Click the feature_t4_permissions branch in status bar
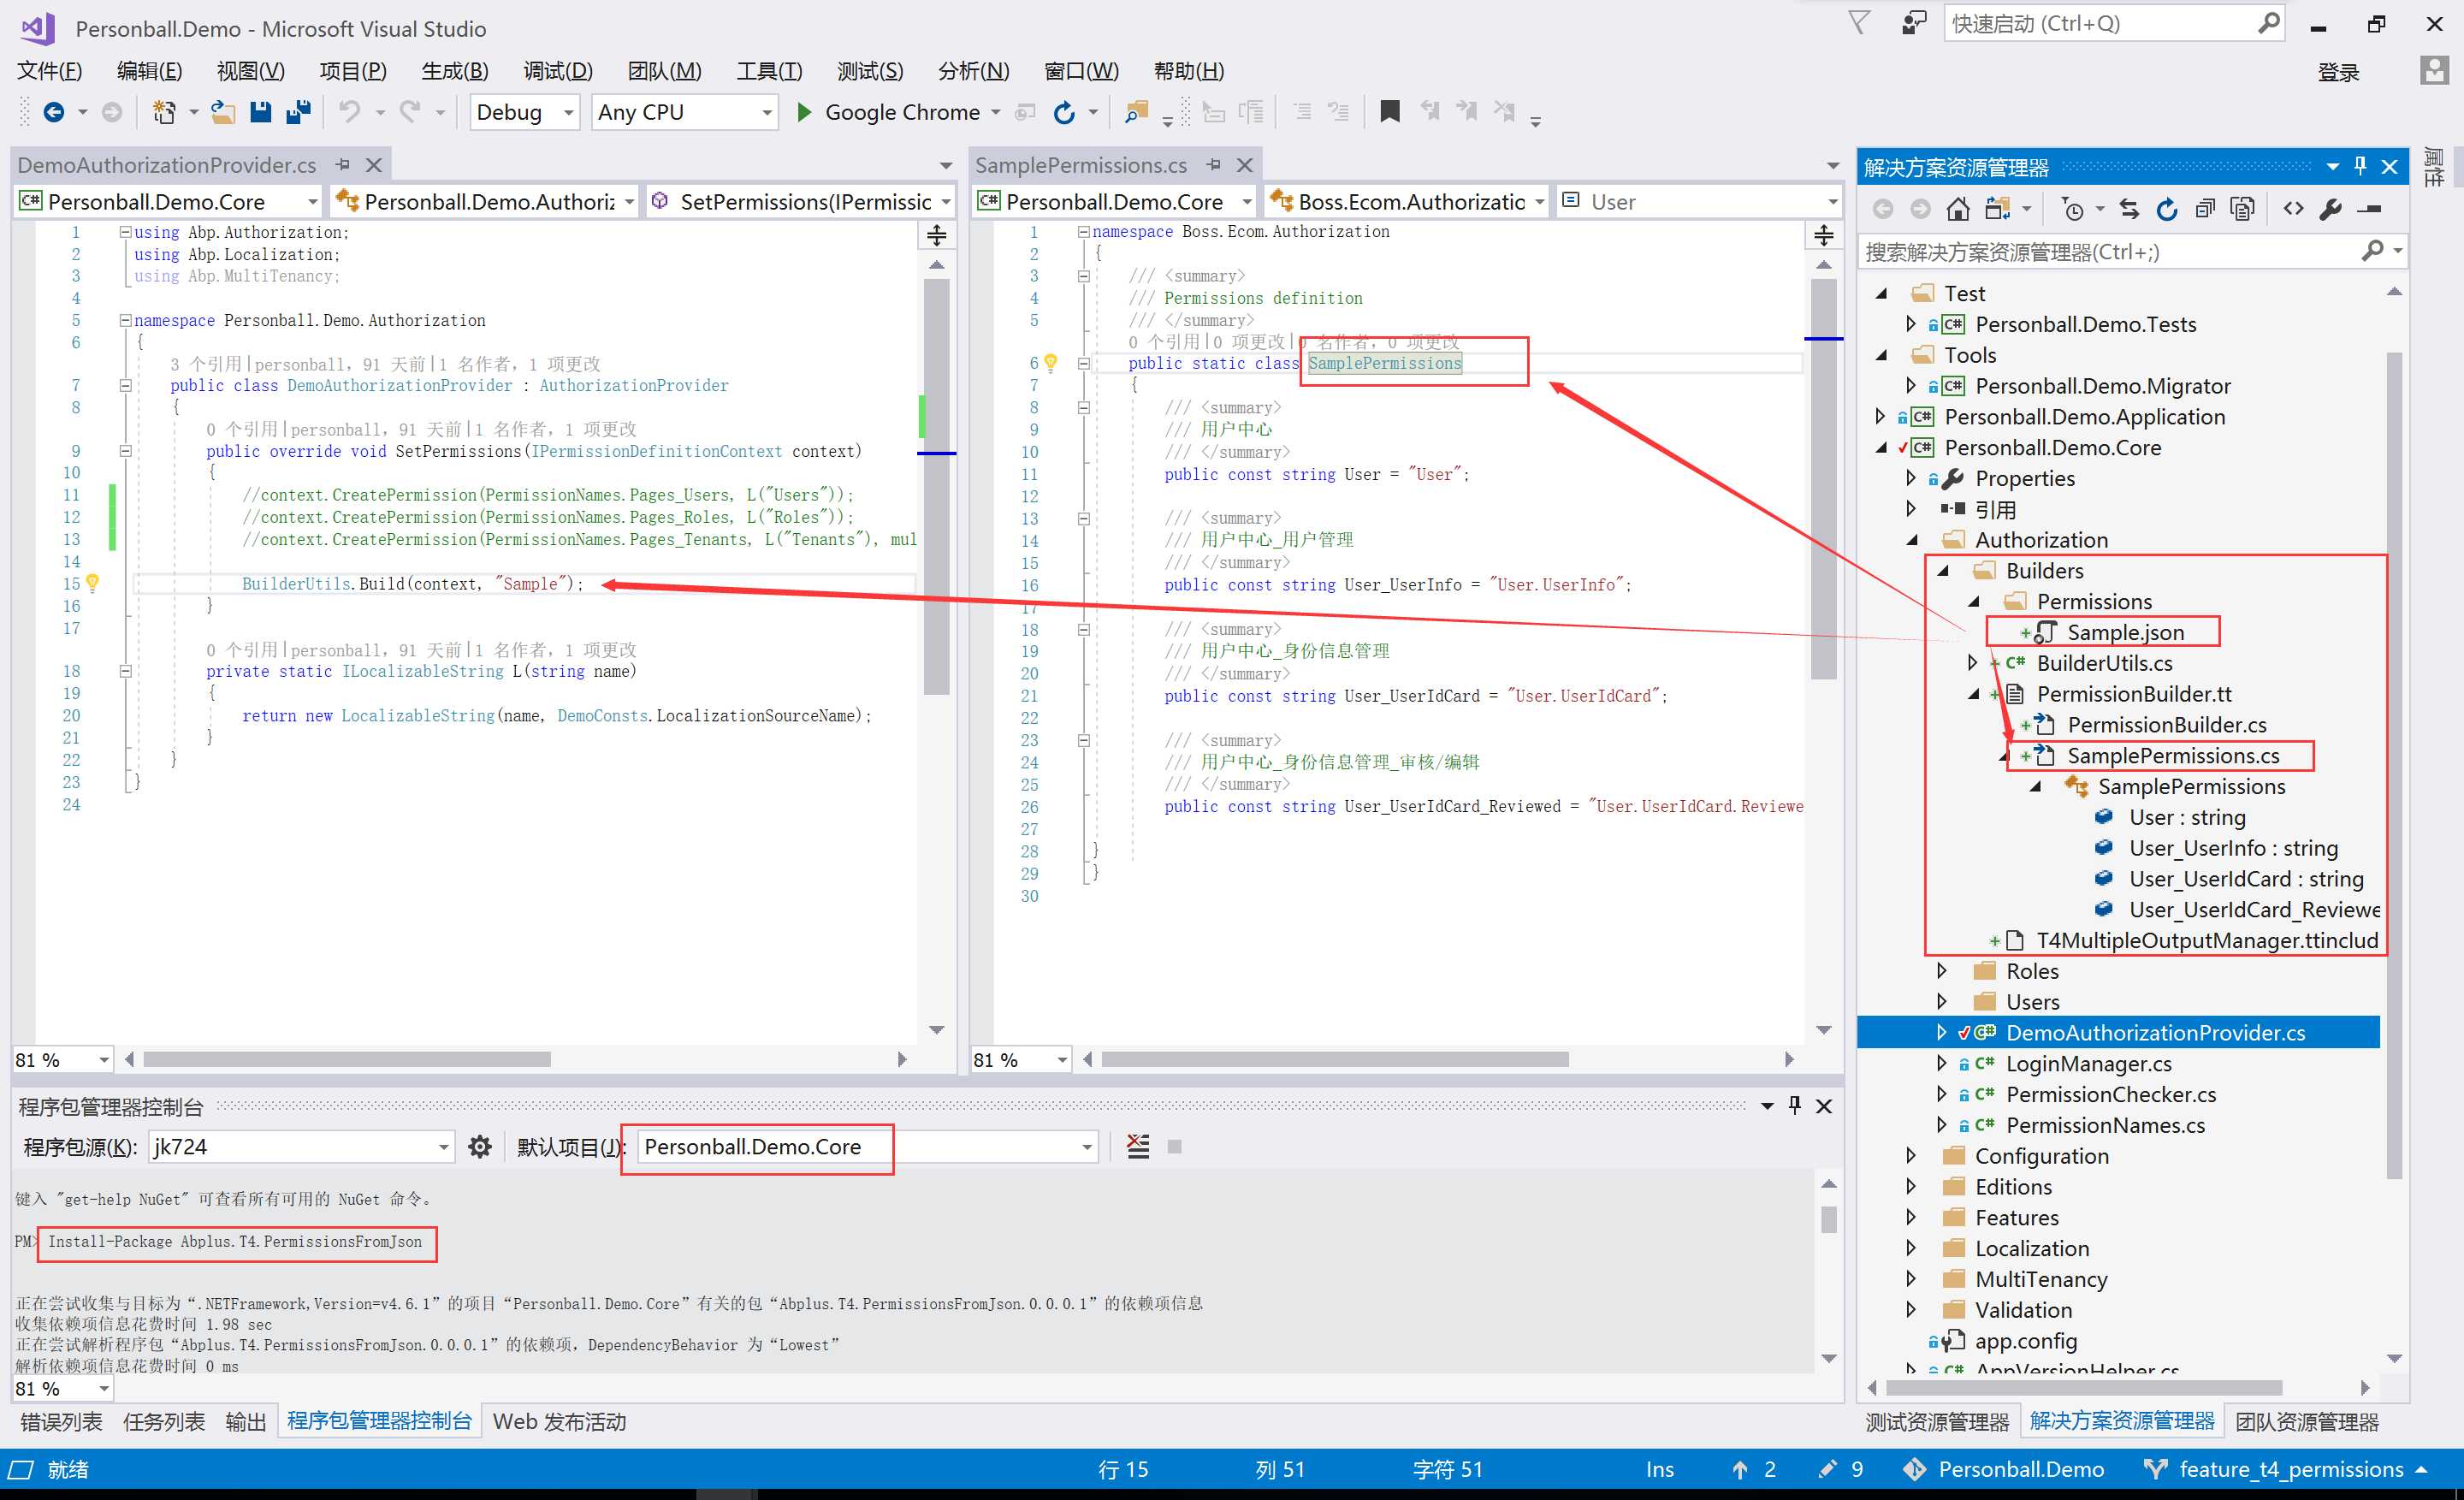This screenshot has width=2464, height=1500. tap(2286, 1469)
